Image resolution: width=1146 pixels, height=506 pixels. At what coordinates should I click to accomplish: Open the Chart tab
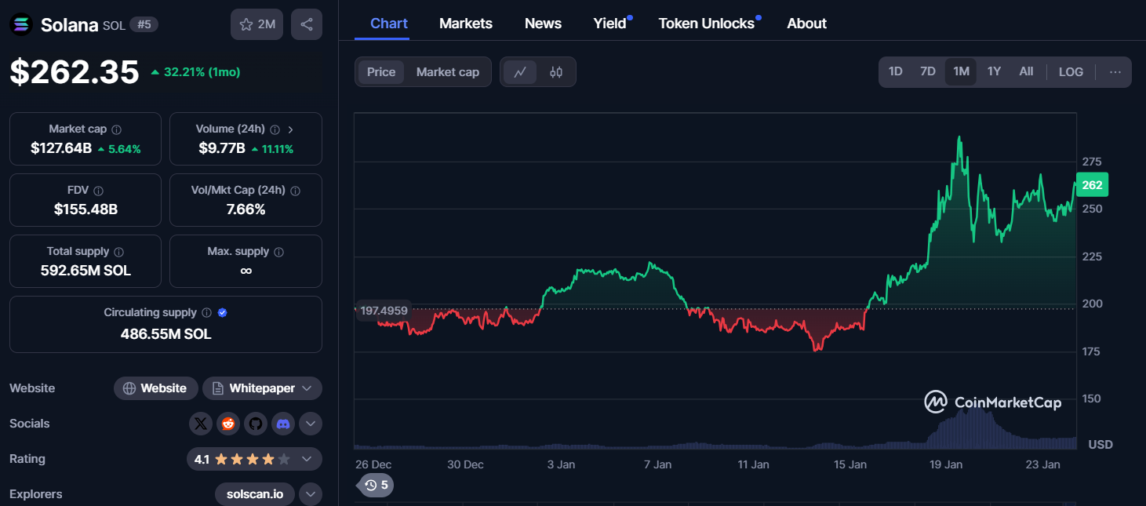pyautogui.click(x=389, y=24)
